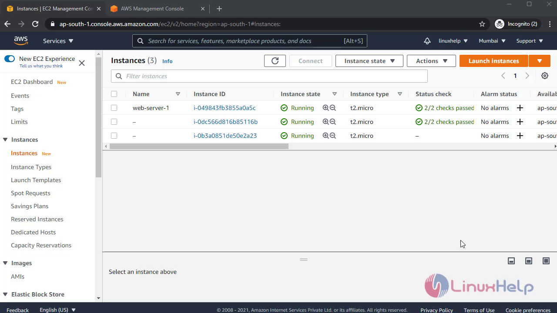Toggle the New EC2 Experience switch

[x=10, y=59]
